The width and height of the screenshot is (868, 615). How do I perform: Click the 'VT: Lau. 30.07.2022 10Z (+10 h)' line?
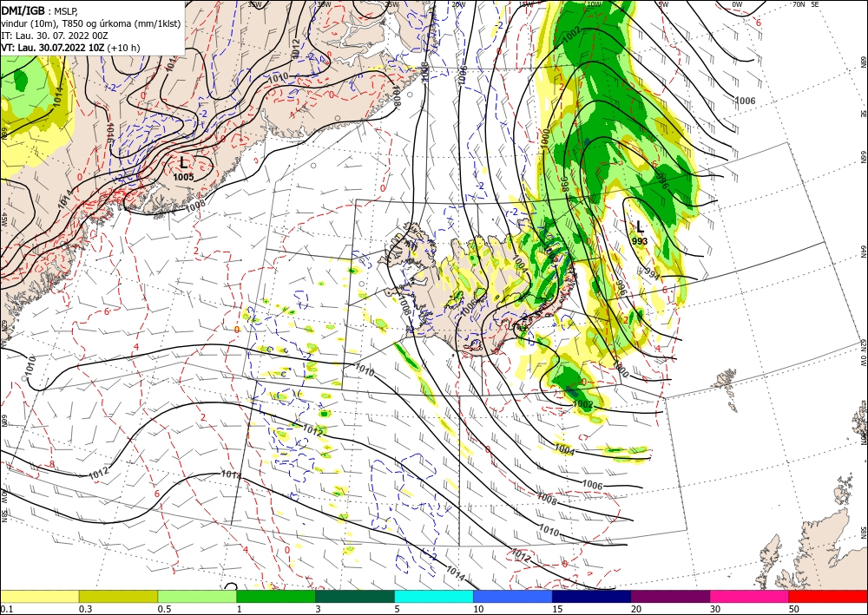click(x=70, y=48)
